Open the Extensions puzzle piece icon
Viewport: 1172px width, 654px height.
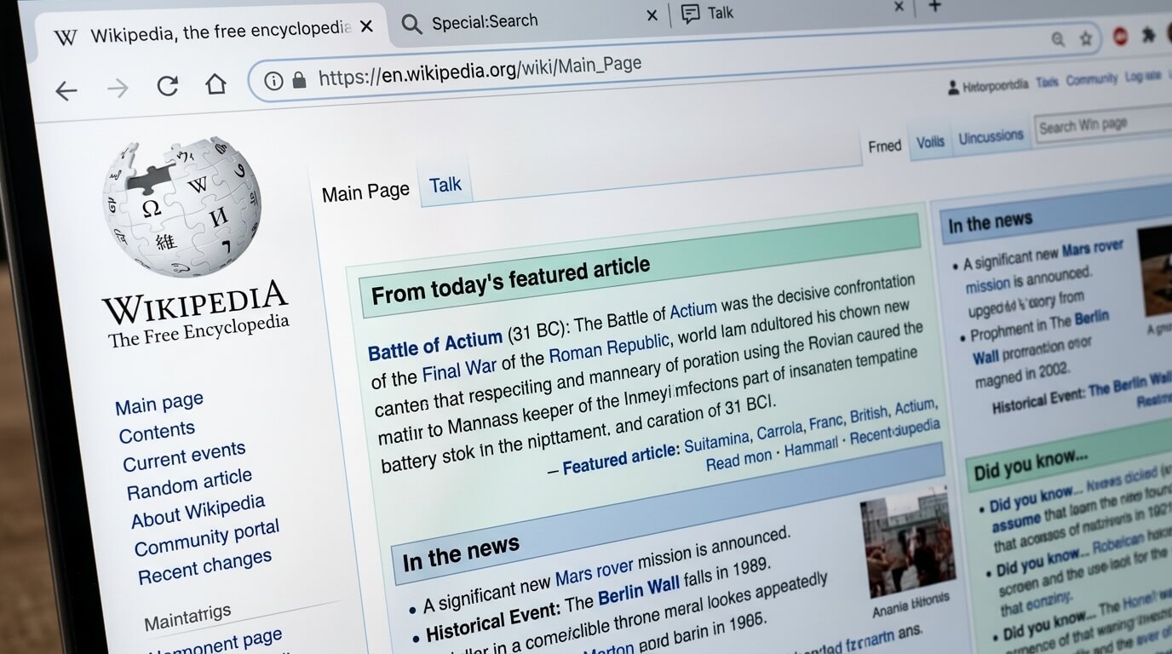(1149, 35)
